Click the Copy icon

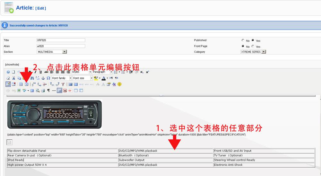(x=19, y=78)
